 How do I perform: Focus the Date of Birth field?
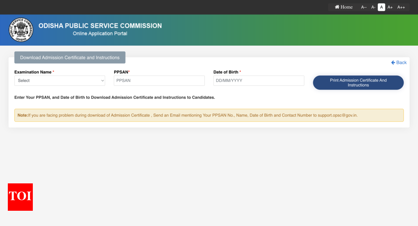coord(259,81)
